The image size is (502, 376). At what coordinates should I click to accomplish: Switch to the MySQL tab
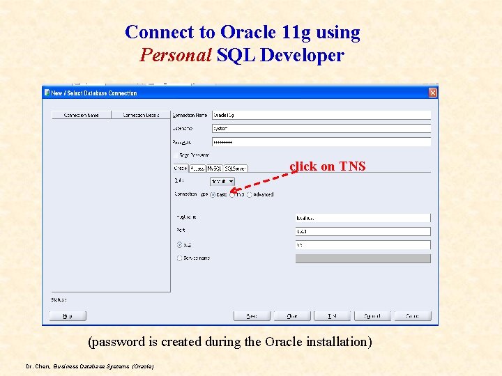(215, 169)
